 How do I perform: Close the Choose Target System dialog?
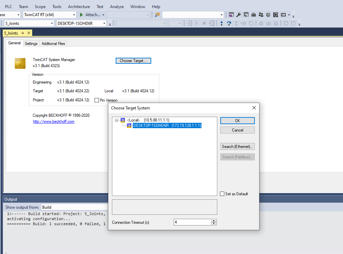tap(254, 108)
